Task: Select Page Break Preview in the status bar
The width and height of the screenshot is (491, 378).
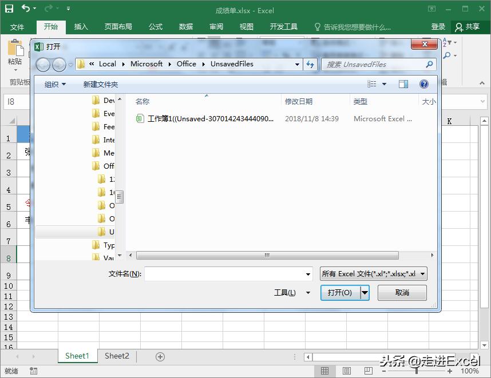Action: pos(368,370)
